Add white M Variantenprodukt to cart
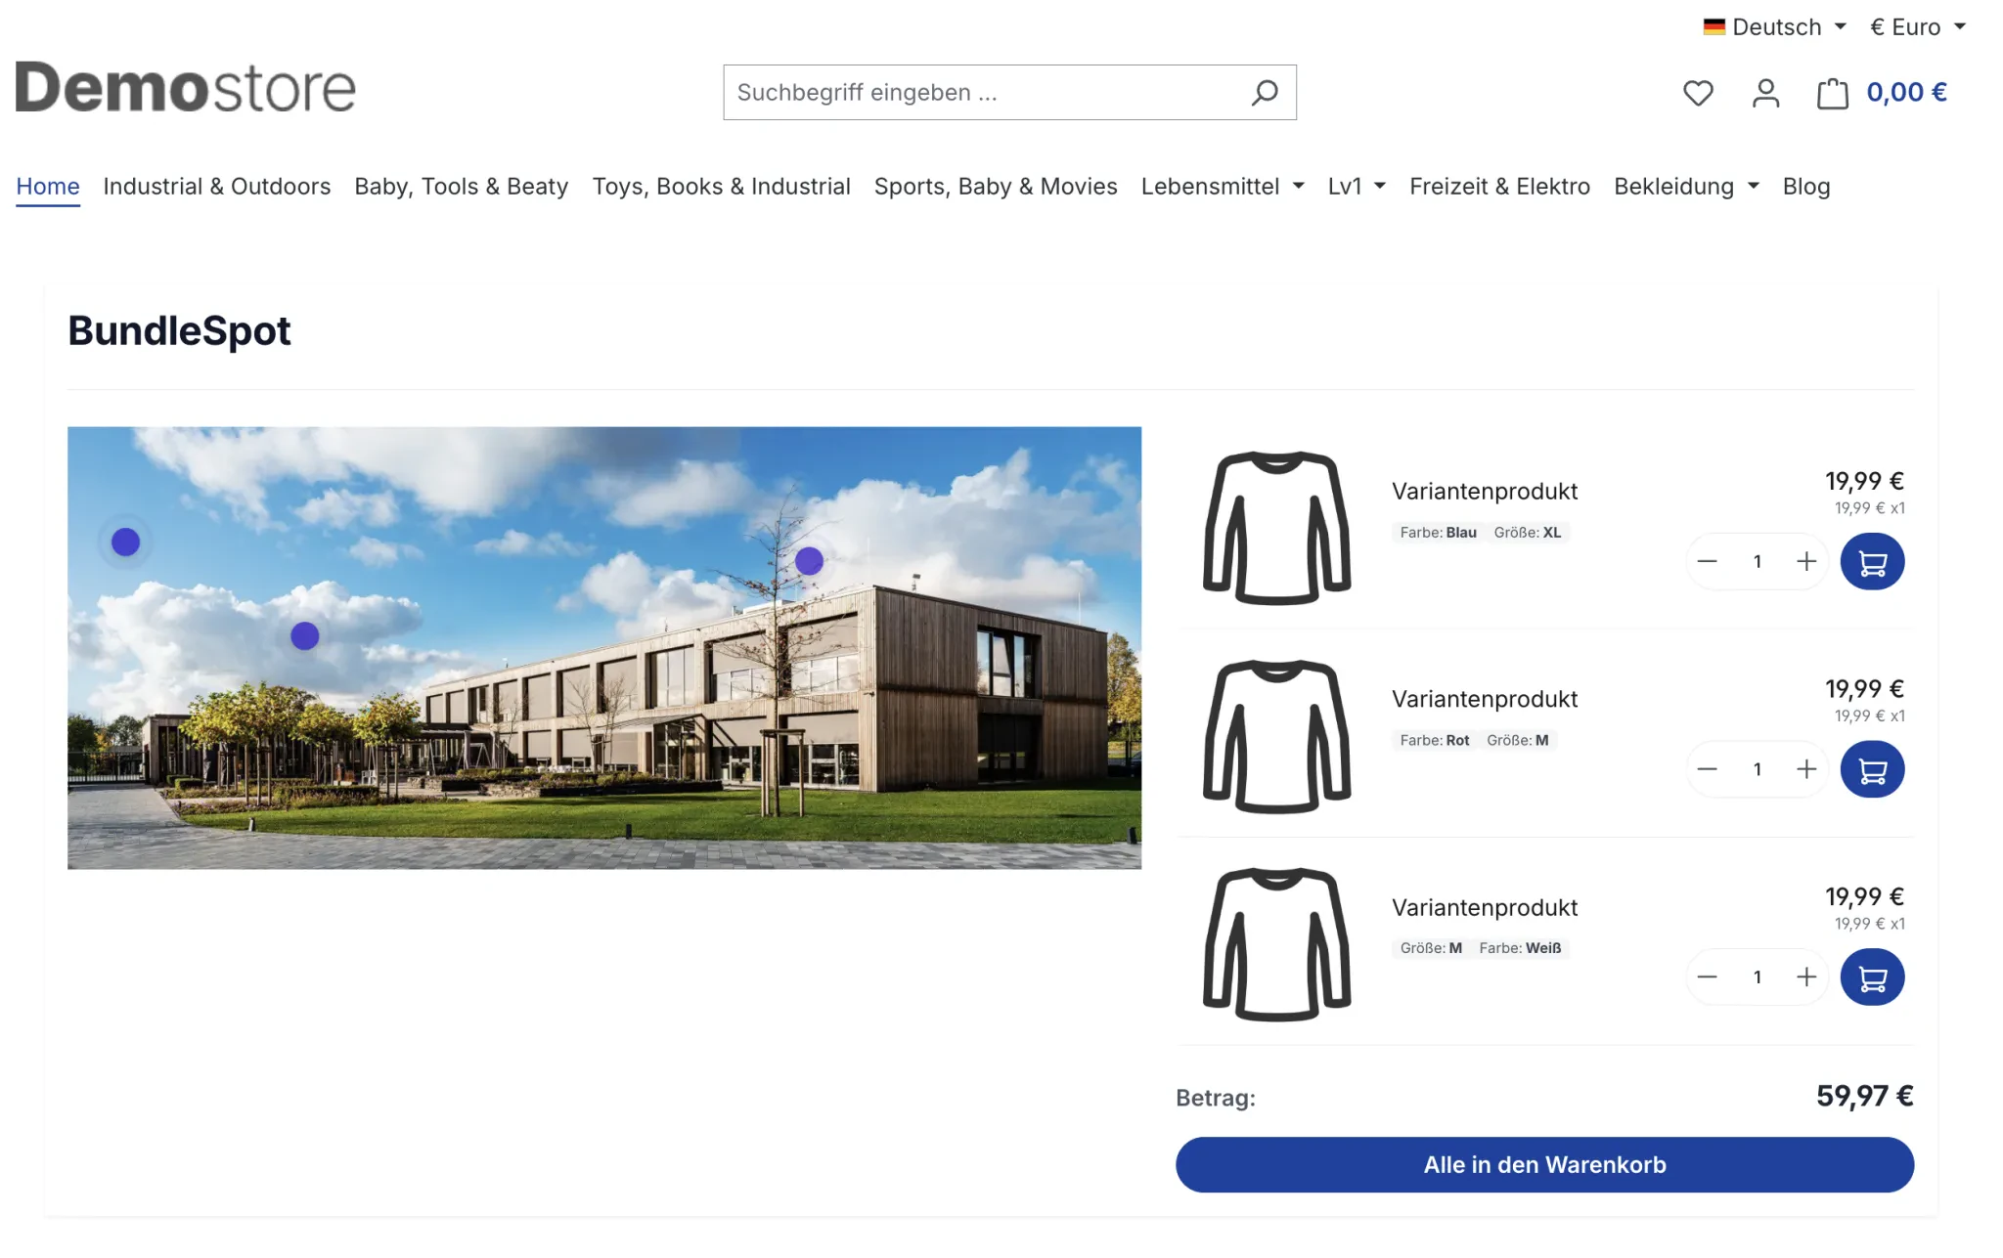This screenshot has height=1258, width=2003. click(1872, 977)
